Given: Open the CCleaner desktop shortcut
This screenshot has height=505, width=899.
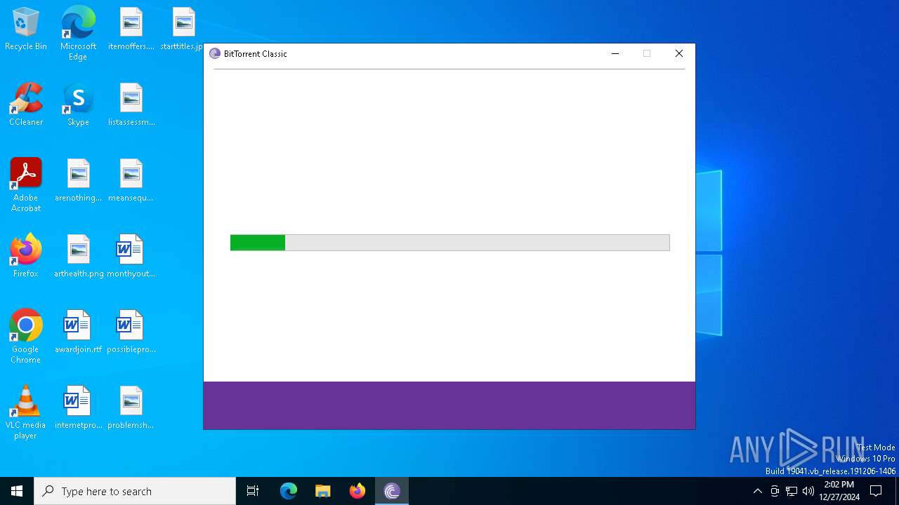Looking at the screenshot, I should [x=26, y=105].
